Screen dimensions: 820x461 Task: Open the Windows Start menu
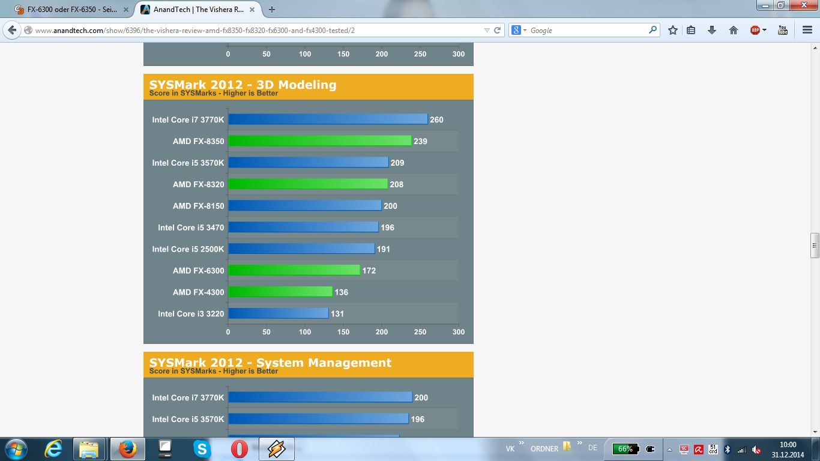16,448
